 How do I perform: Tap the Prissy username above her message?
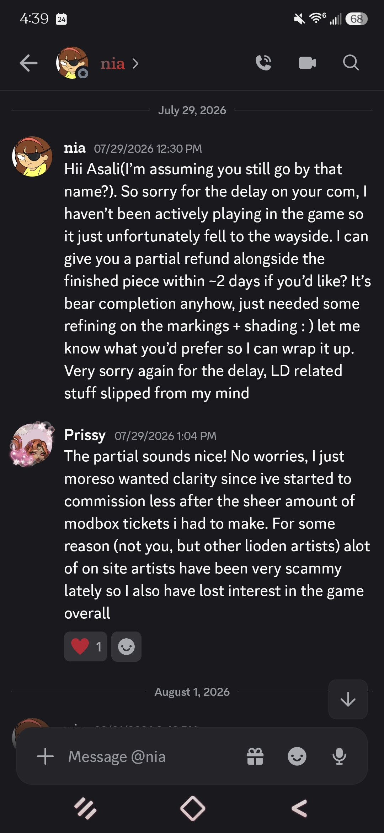point(85,435)
